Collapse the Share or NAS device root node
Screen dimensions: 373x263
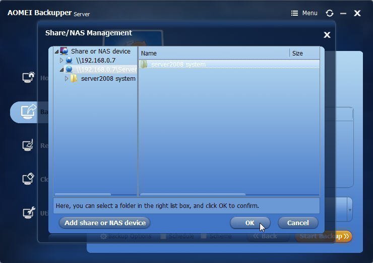56,51
